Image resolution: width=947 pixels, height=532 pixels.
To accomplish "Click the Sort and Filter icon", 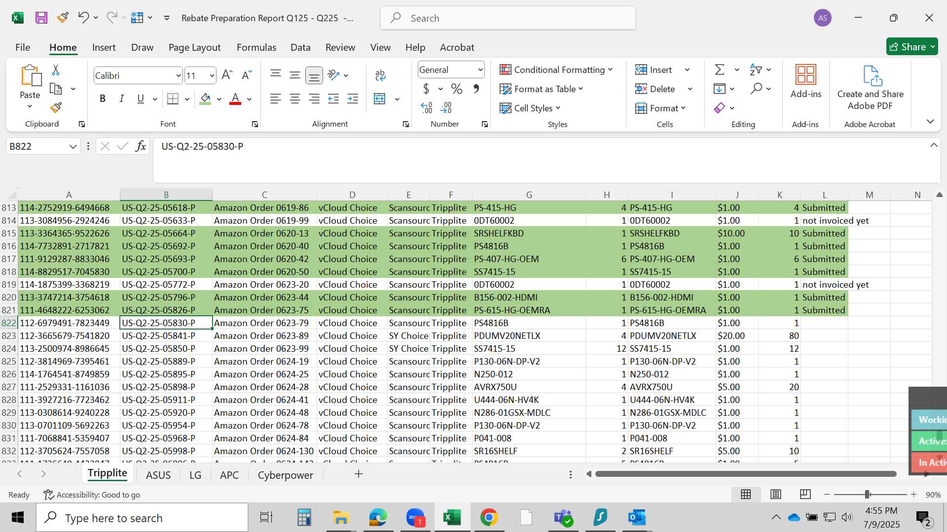I will coord(756,69).
